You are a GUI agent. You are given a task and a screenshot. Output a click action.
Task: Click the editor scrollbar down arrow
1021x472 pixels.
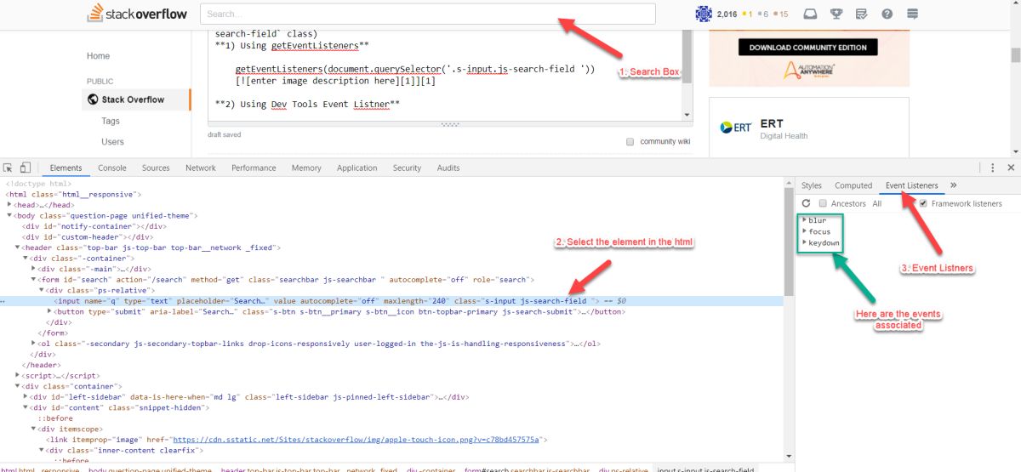[687, 115]
